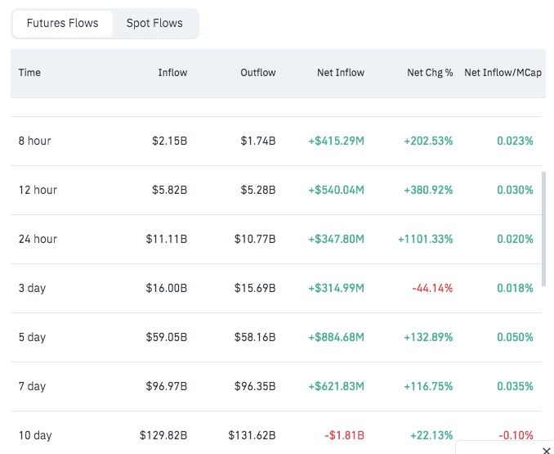Click the +1101.33% net change value
The width and height of the screenshot is (554, 454).
click(425, 239)
